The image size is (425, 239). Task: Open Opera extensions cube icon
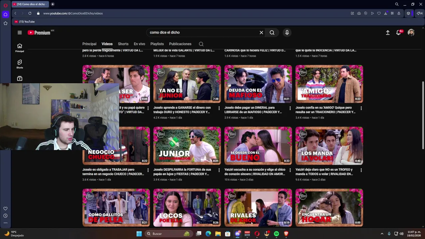pos(408,13)
